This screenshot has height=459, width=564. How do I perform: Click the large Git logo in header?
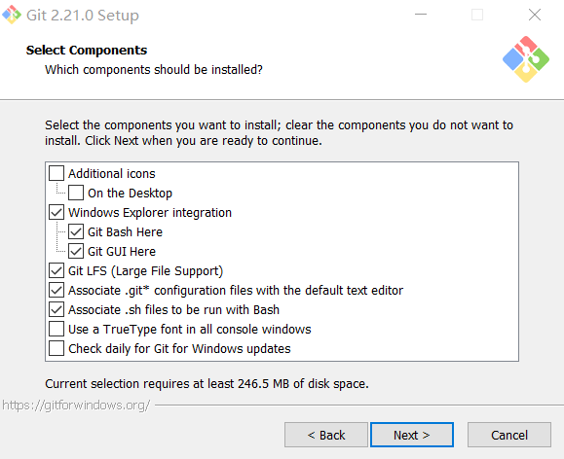click(525, 59)
